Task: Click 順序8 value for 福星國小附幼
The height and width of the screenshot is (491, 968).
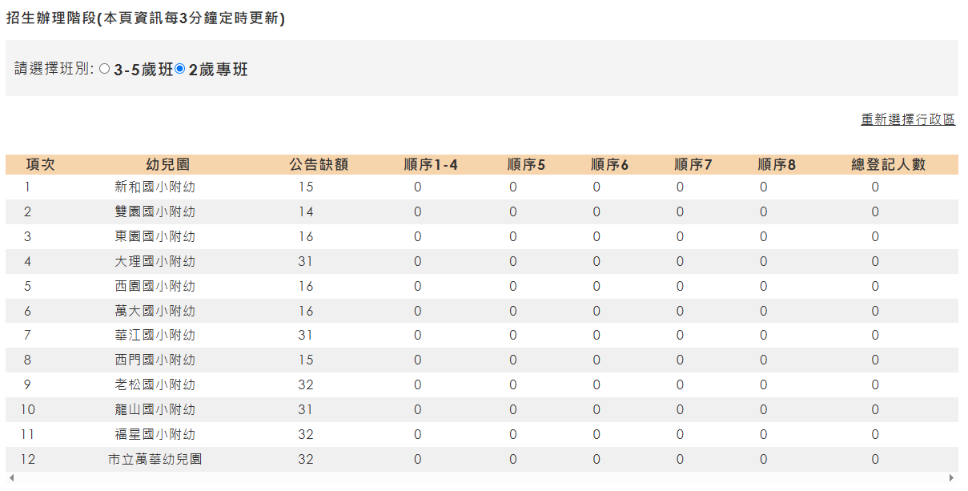Action: click(x=763, y=434)
